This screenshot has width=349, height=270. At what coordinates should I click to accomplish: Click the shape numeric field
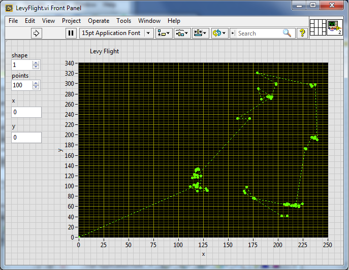[21, 65]
